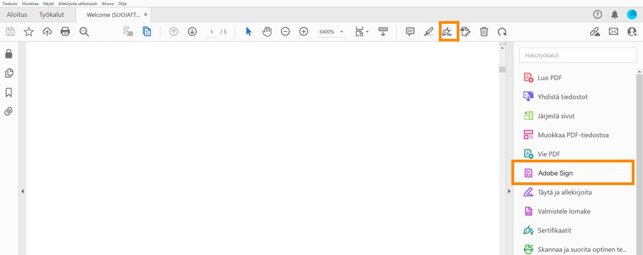Click the document vertical scrollbar thumb
The image size is (643, 255).
pos(502,70)
